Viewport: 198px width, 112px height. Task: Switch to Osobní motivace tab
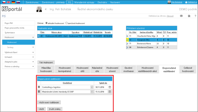tap(128, 69)
